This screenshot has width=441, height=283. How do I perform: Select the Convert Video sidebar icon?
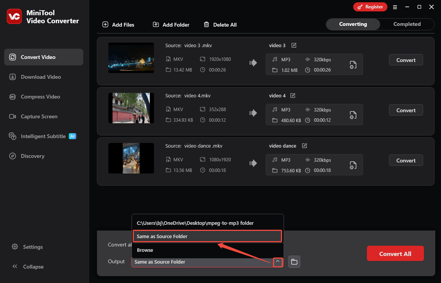pos(13,57)
